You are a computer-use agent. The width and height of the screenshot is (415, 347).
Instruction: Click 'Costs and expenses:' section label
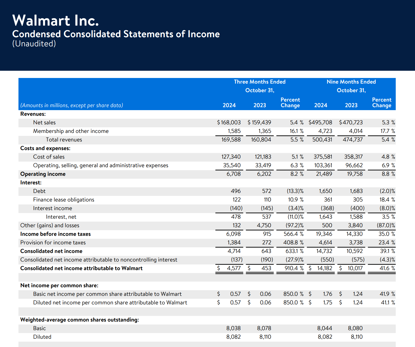pos(45,148)
